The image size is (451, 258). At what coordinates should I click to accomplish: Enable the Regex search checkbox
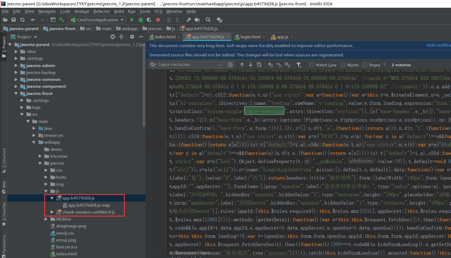[x=365, y=65]
